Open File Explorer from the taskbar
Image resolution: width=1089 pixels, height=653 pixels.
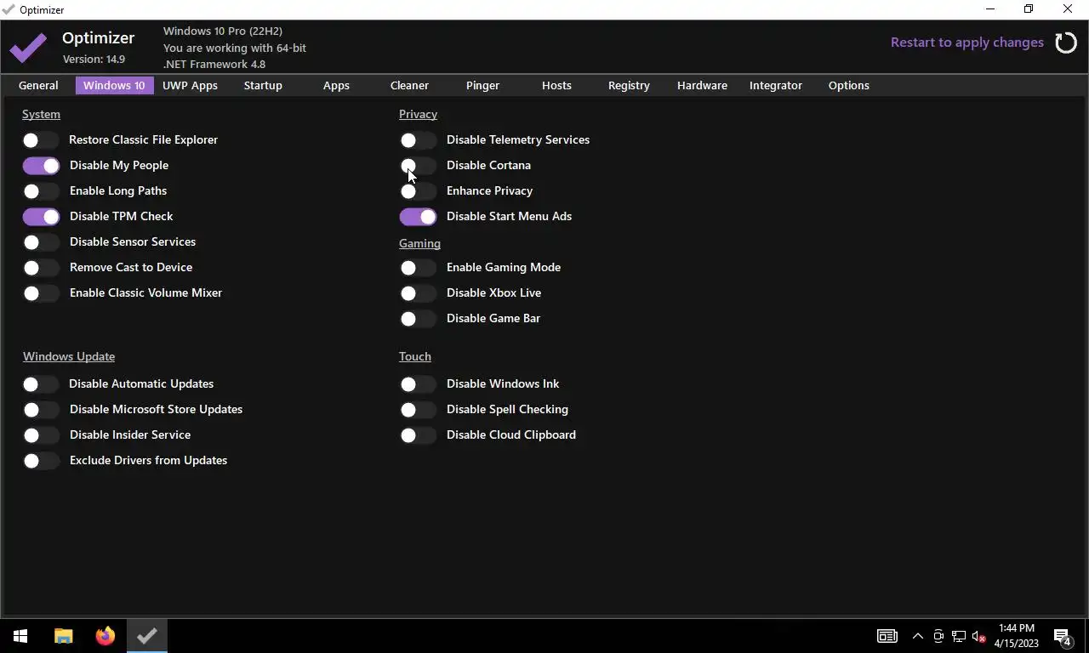tap(64, 636)
